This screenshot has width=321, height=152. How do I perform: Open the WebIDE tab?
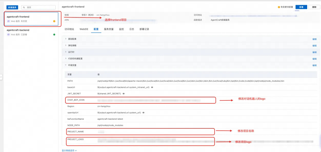[84, 29]
